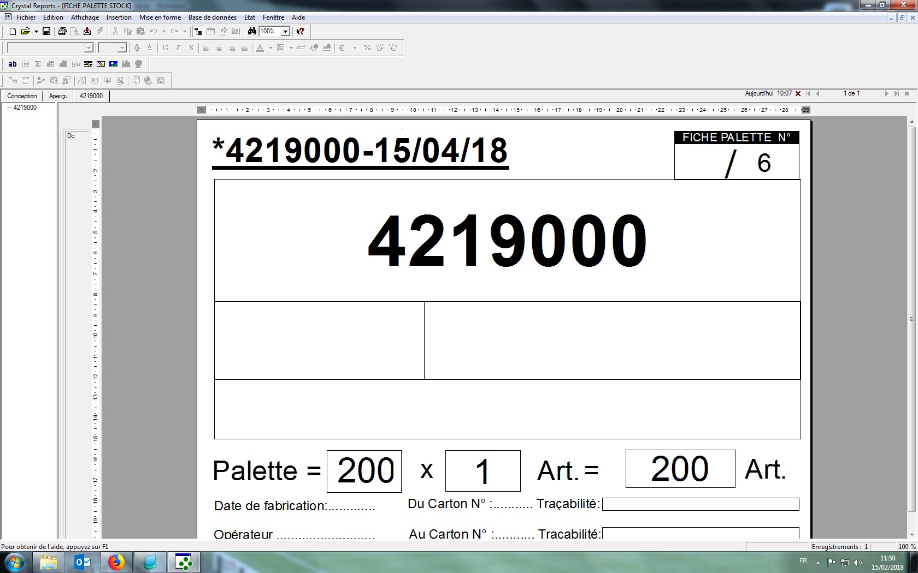
Task: Toggle justified alignment
Action: click(244, 48)
